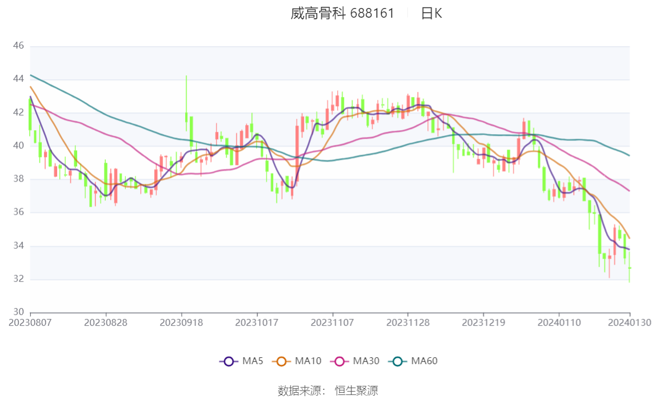The height and width of the screenshot is (399, 656).
Task: Click the y-axis value 40
Action: point(18,146)
